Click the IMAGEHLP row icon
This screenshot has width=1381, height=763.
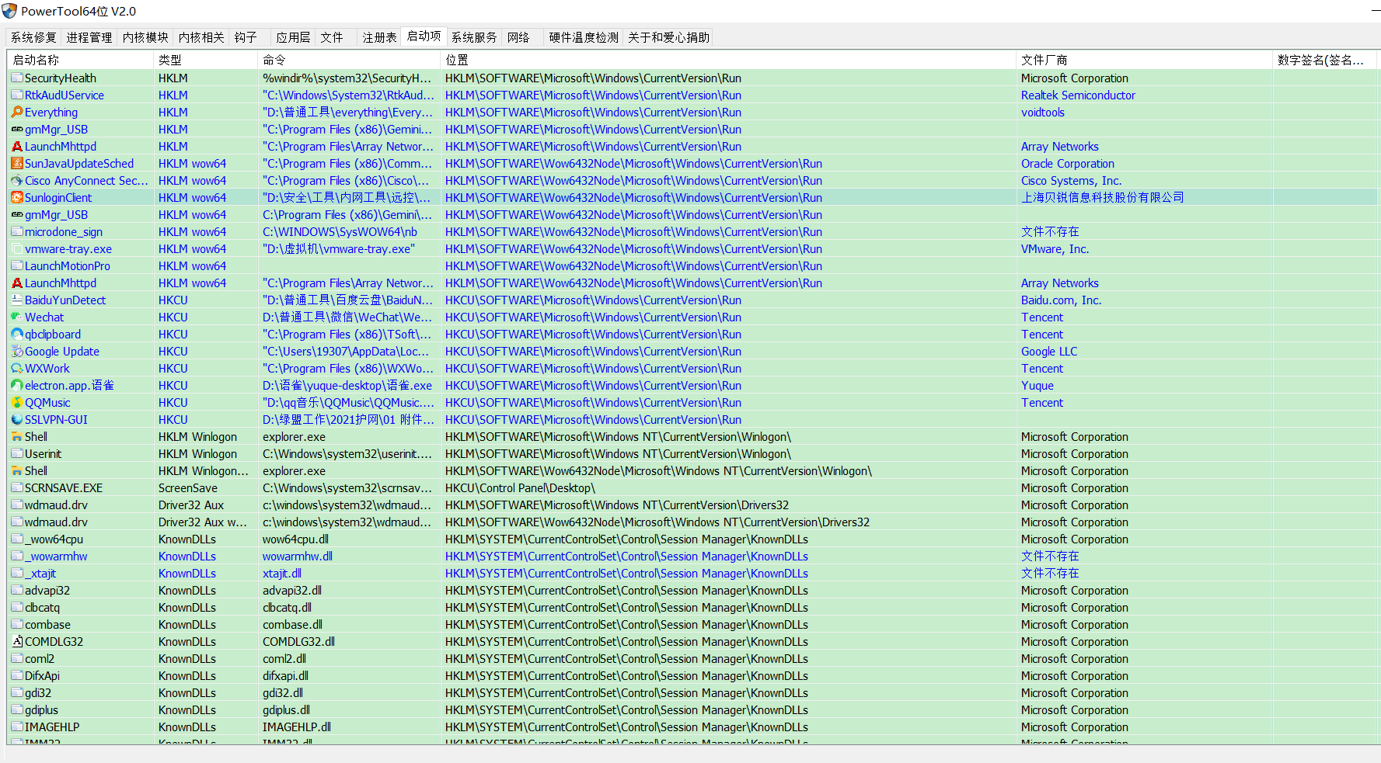click(x=17, y=727)
